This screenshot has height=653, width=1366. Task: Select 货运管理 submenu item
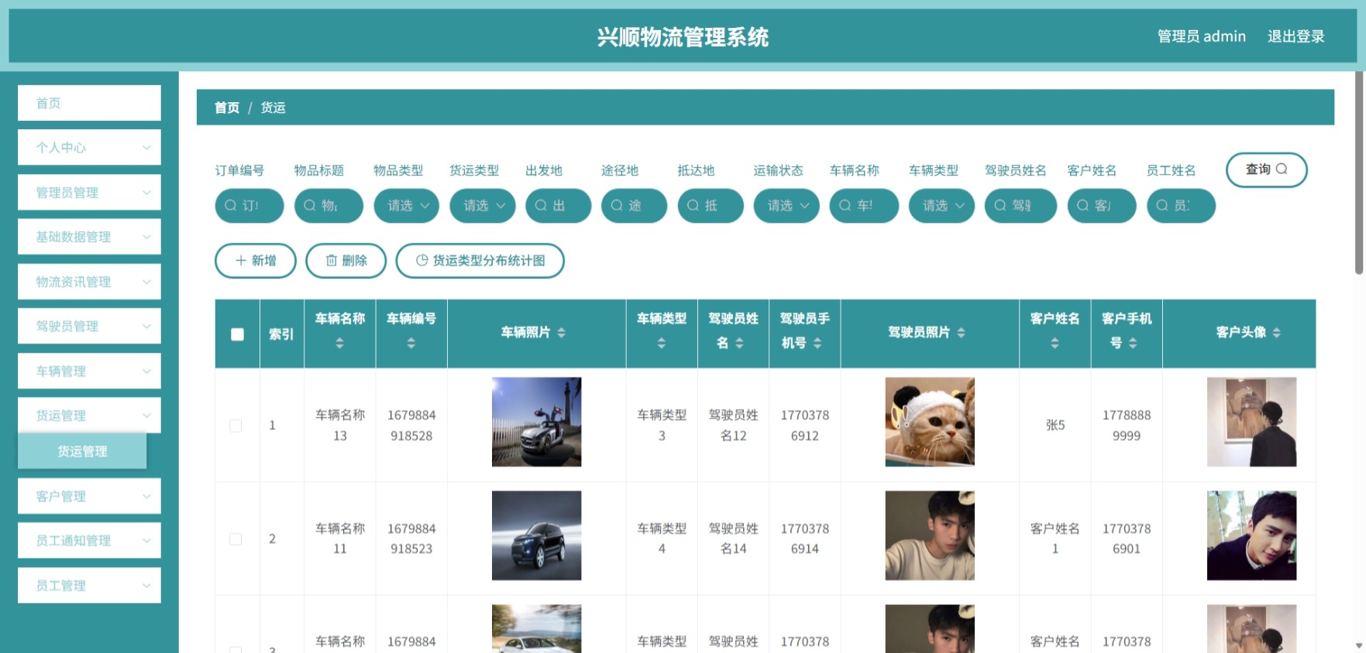(x=82, y=451)
